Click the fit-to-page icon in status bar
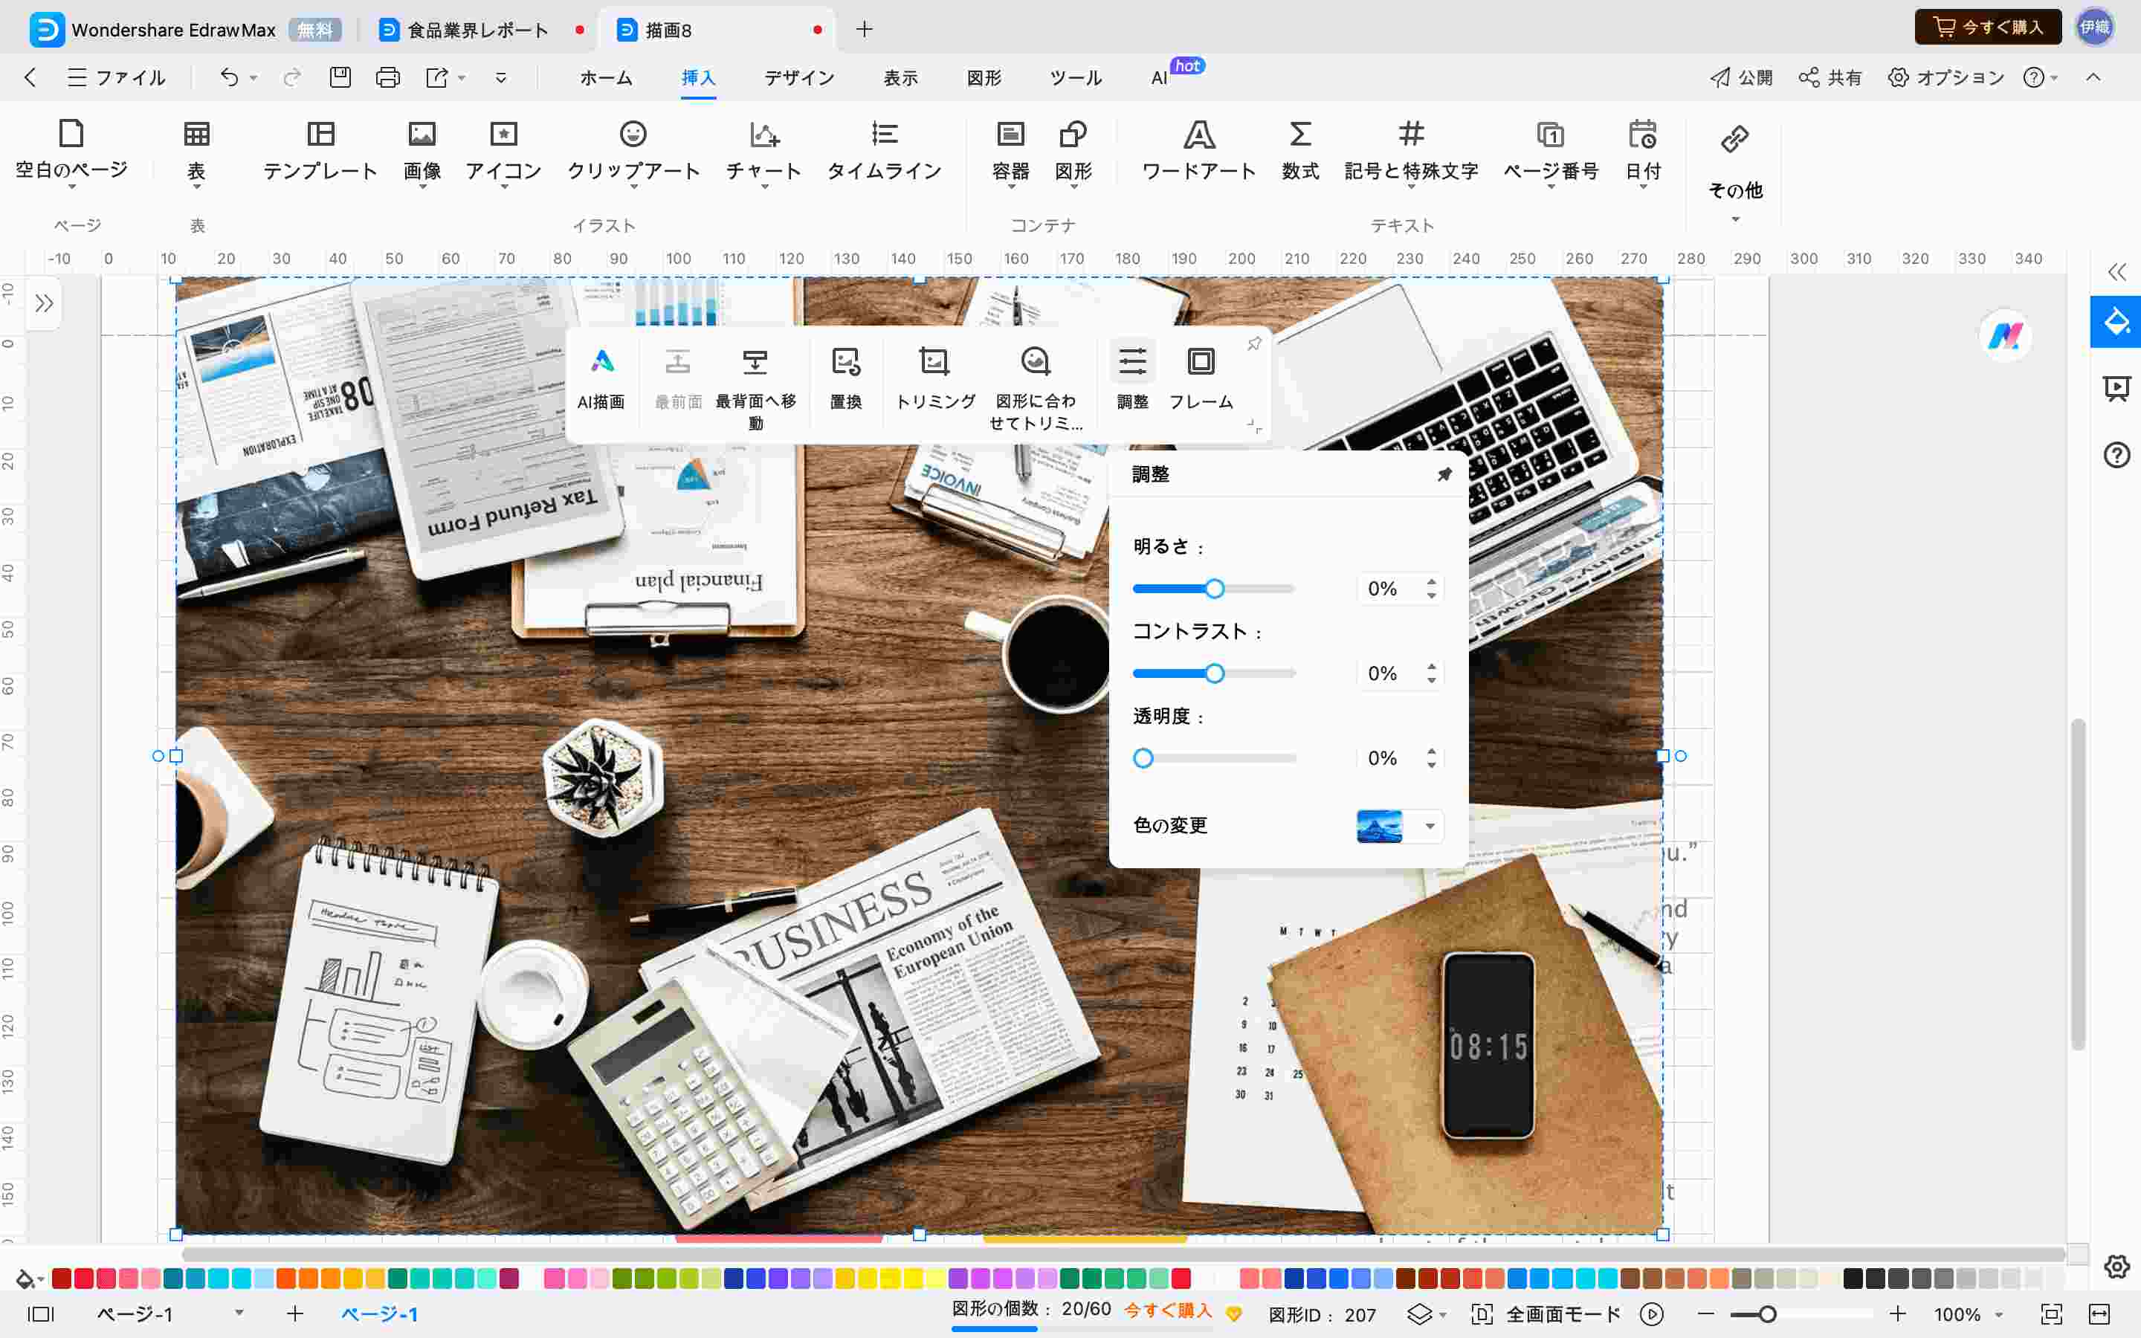The height and width of the screenshot is (1338, 2141). click(2051, 1314)
